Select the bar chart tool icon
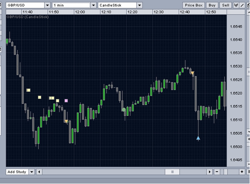 pyautogui.click(x=236, y=5)
